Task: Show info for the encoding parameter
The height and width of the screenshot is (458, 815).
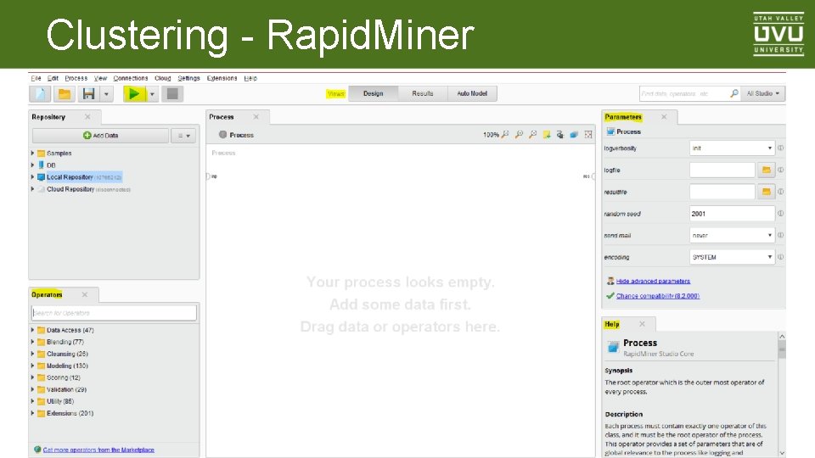Action: tap(781, 257)
